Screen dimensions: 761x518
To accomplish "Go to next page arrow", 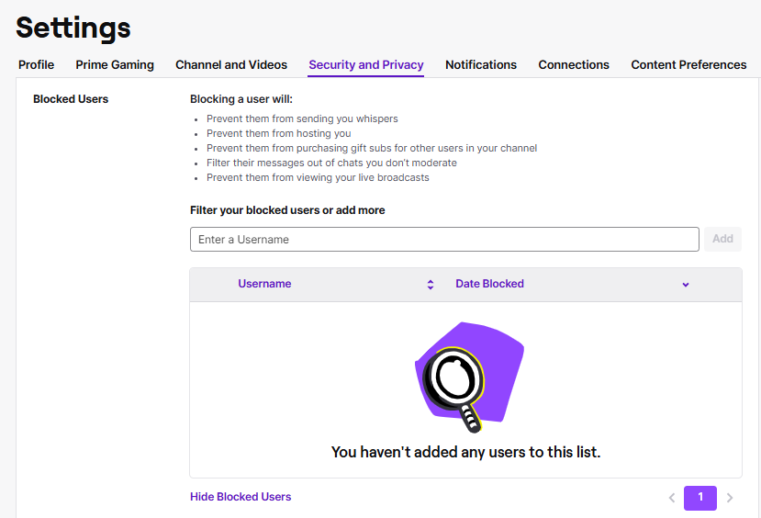I will pos(730,498).
